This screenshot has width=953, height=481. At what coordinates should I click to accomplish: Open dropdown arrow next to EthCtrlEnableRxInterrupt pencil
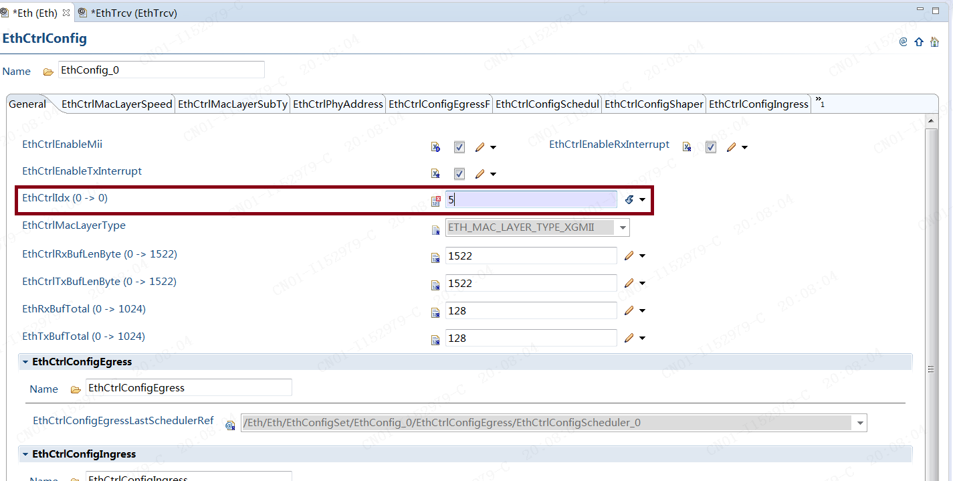tap(745, 148)
